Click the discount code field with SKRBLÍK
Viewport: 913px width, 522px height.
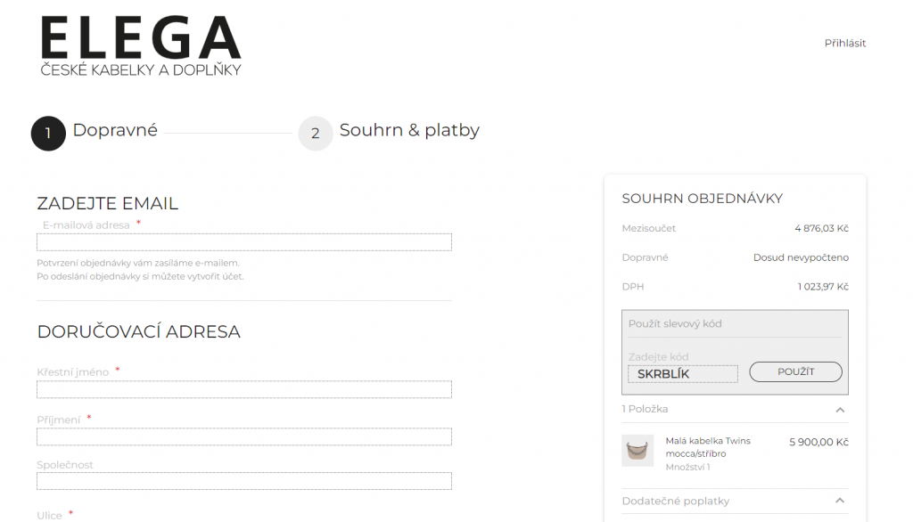(x=683, y=373)
